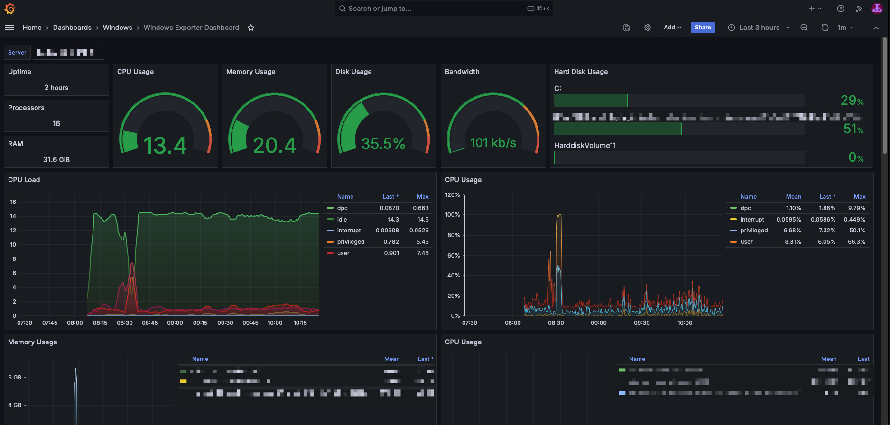Open the help question mark menu
The width and height of the screenshot is (890, 425).
[x=841, y=9]
